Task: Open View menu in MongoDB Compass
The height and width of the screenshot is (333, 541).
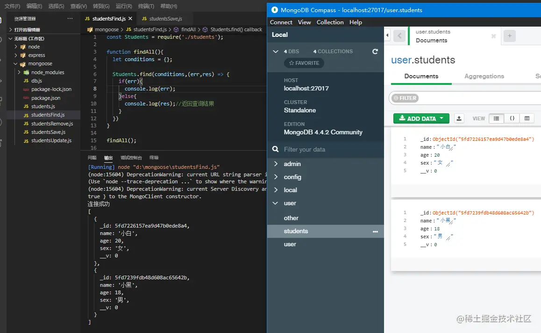Action: [x=304, y=22]
